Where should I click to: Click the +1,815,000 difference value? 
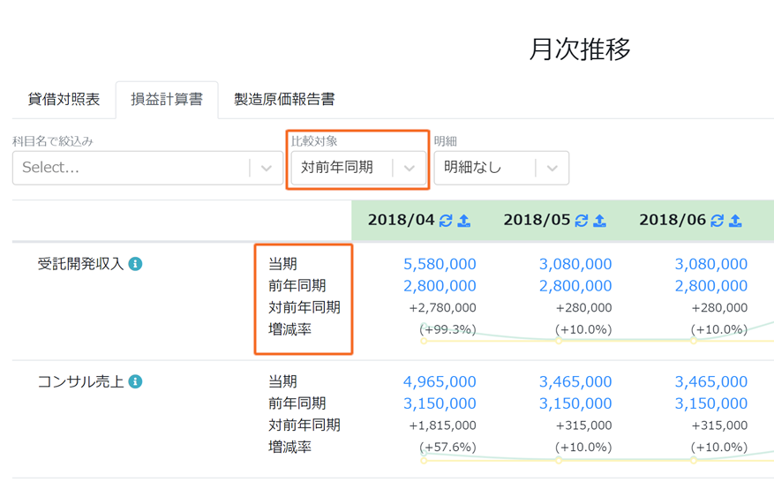click(x=443, y=426)
